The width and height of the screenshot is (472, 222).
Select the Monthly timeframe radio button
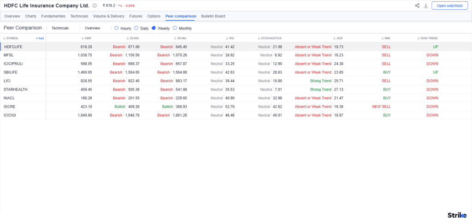(175, 28)
